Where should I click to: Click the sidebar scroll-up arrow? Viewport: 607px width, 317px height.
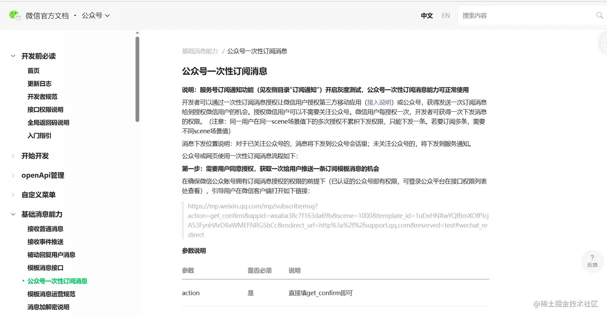(137, 33)
